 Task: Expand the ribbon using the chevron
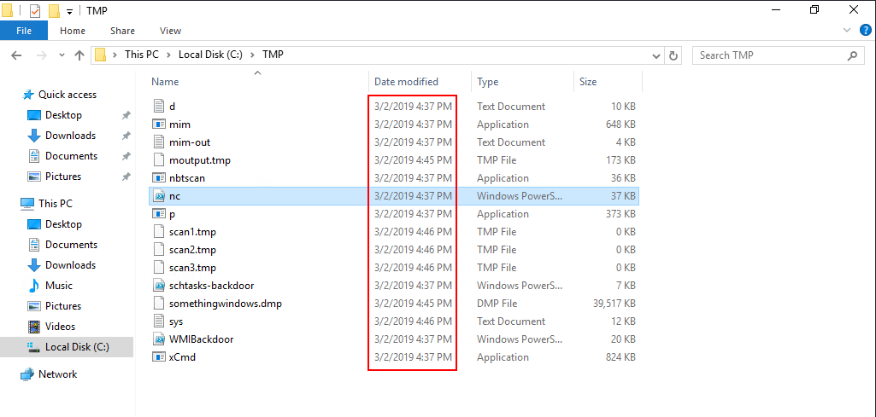point(845,31)
